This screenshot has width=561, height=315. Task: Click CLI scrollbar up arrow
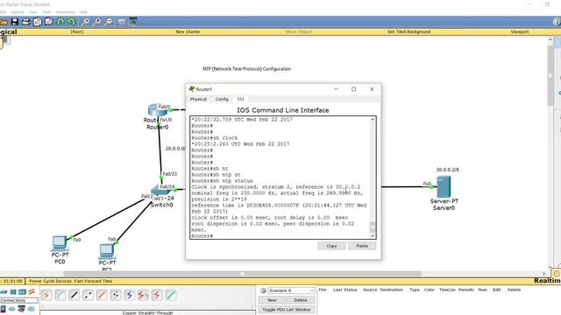[x=373, y=119]
